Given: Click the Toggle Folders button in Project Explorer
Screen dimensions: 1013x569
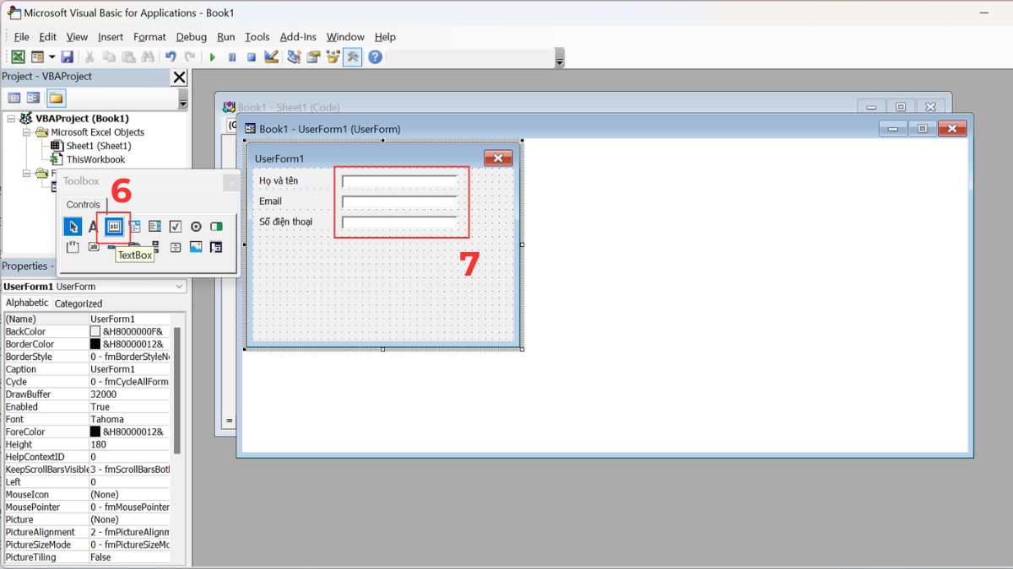Looking at the screenshot, I should [56, 97].
